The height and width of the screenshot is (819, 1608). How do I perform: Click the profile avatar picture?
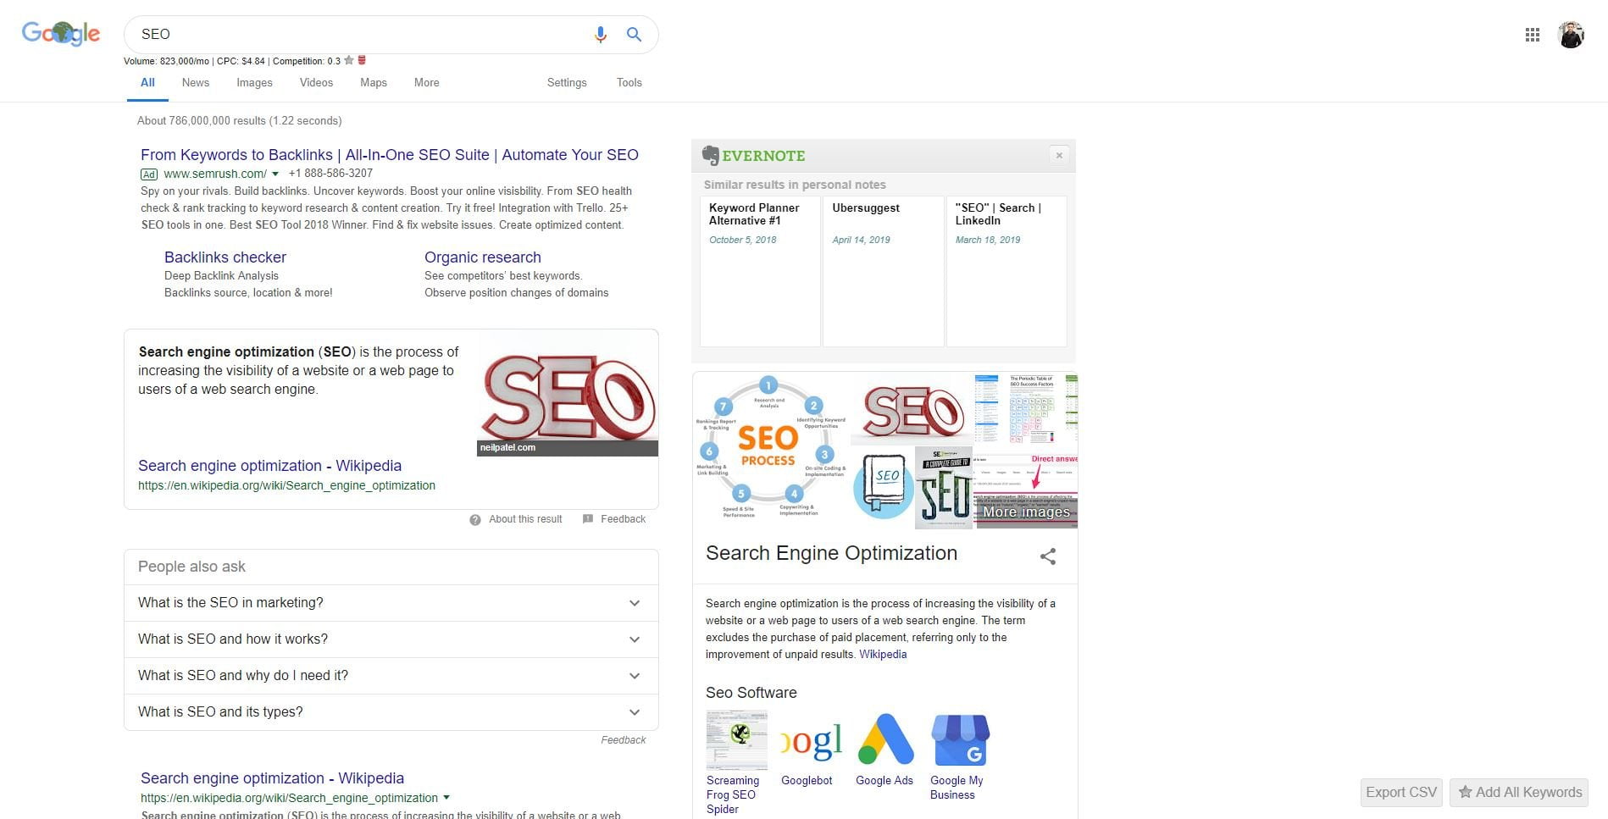point(1571,35)
